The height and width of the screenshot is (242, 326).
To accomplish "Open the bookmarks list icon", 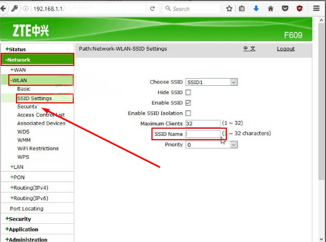I will tap(242, 8).
